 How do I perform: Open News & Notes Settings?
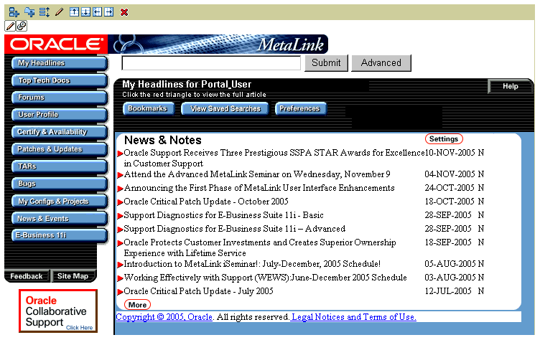tap(444, 139)
